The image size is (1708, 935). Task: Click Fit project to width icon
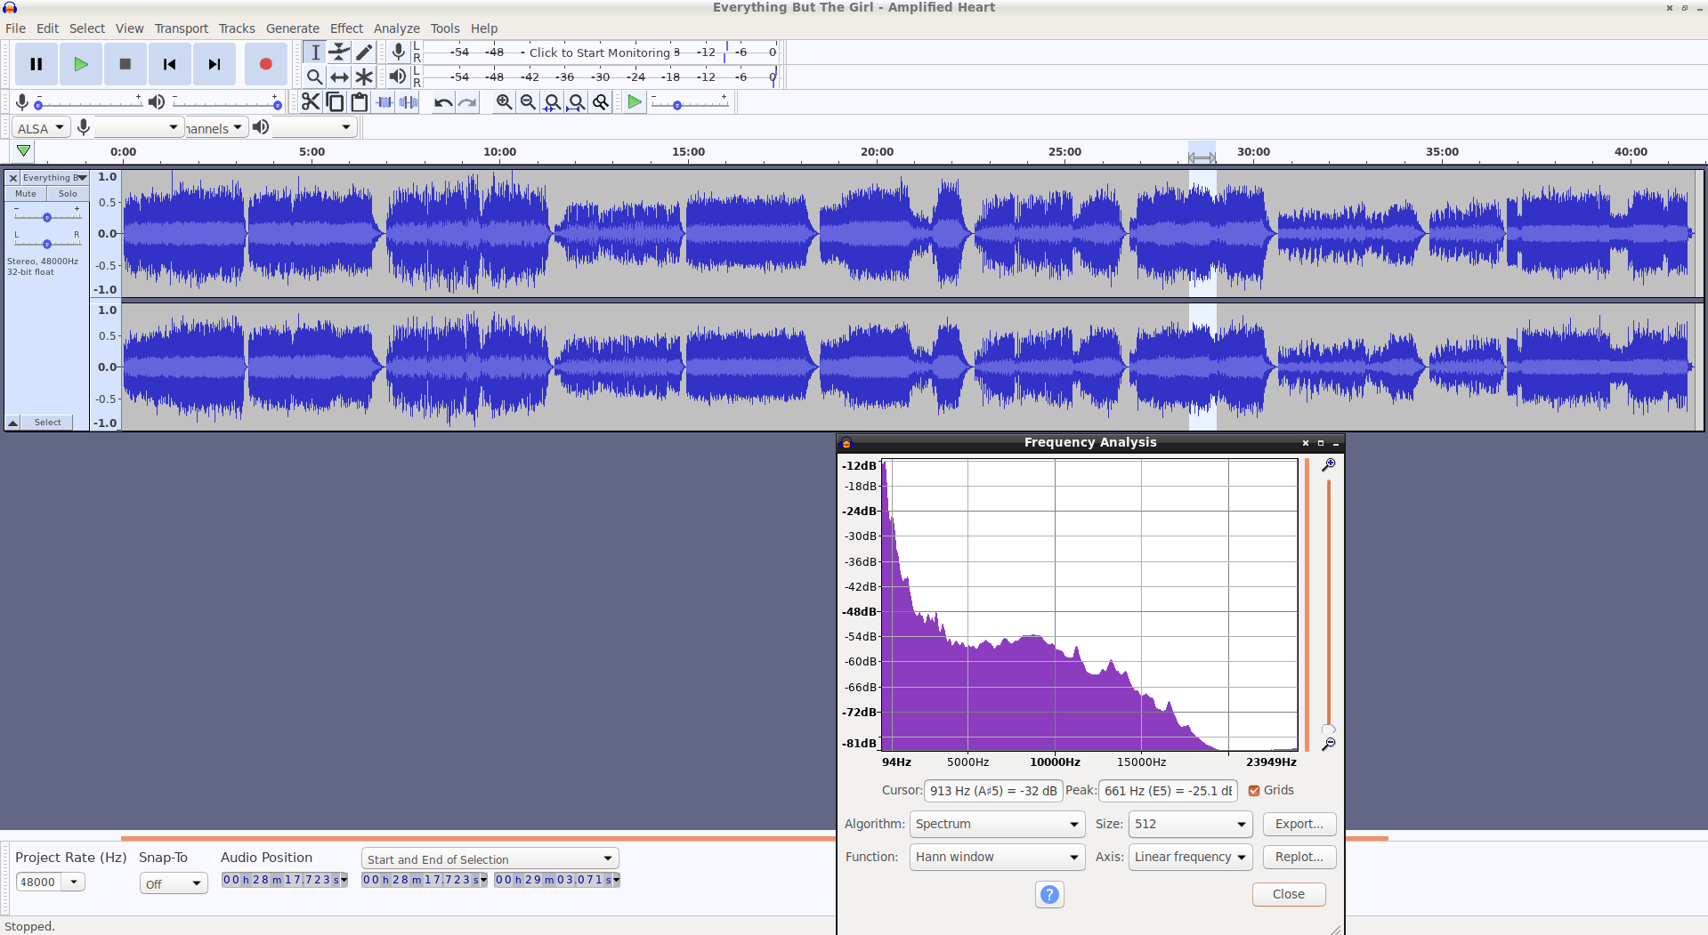point(577,102)
